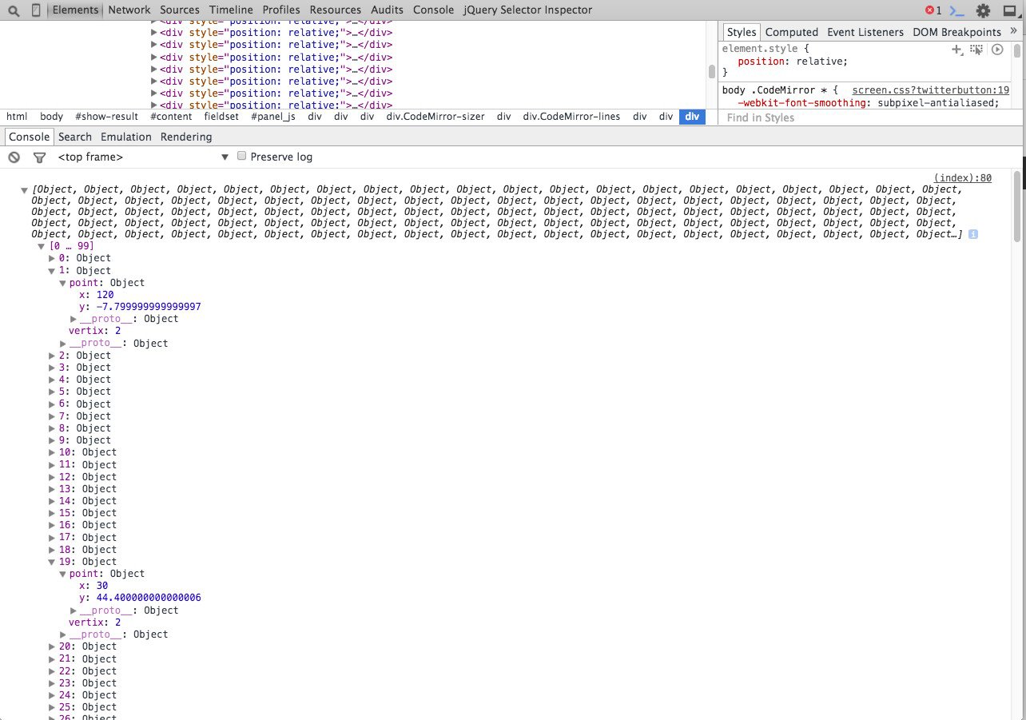The height and width of the screenshot is (720, 1026).
Task: Add a new style rule with plus icon
Action: pyautogui.click(x=956, y=50)
